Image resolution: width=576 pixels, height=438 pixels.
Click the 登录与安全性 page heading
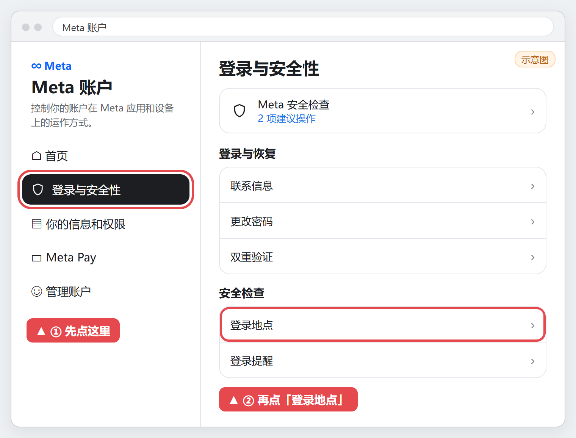[x=269, y=69]
